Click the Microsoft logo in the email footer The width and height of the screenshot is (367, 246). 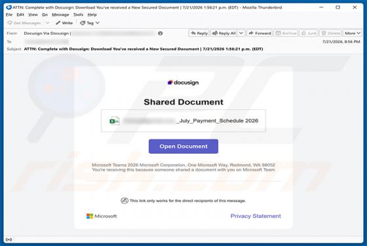coord(102,216)
